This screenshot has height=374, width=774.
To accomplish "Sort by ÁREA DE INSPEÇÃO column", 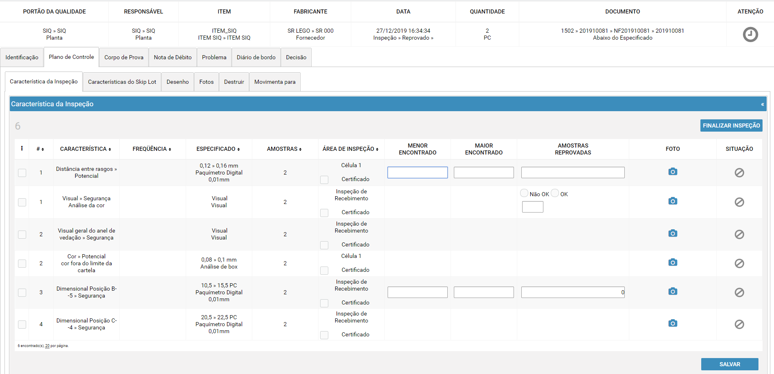I will click(x=350, y=149).
